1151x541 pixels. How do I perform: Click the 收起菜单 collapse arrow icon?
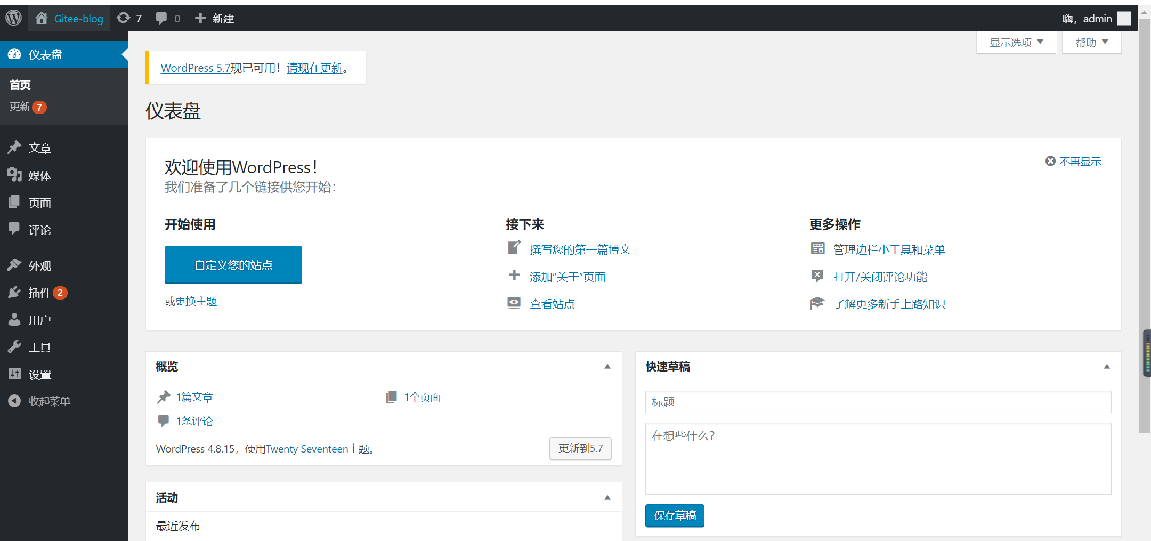(x=14, y=401)
